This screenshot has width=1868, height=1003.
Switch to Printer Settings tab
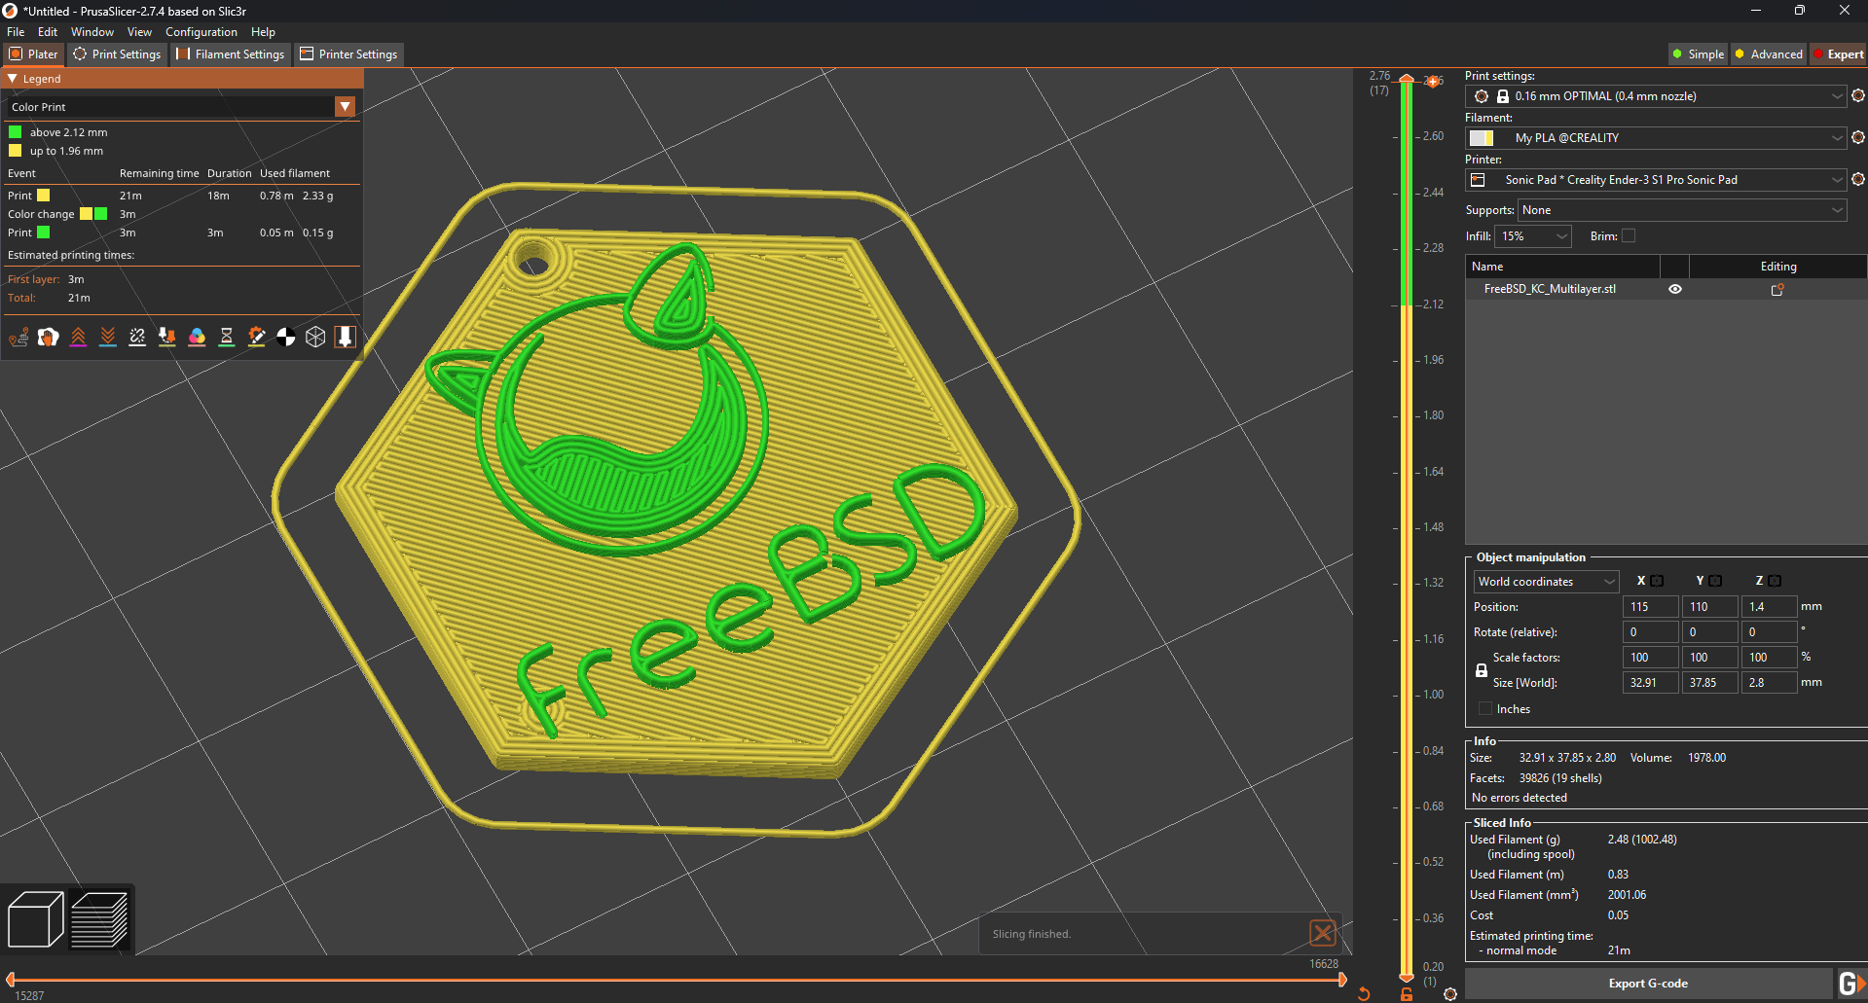click(348, 54)
